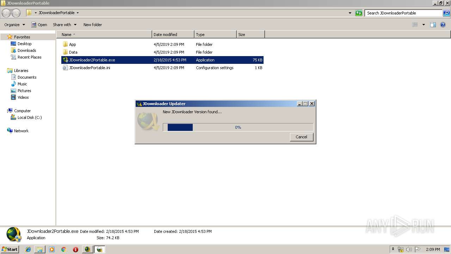Switch to JDownloader Updater taskbar button
Screen dimensions: 451x254
tap(100, 249)
